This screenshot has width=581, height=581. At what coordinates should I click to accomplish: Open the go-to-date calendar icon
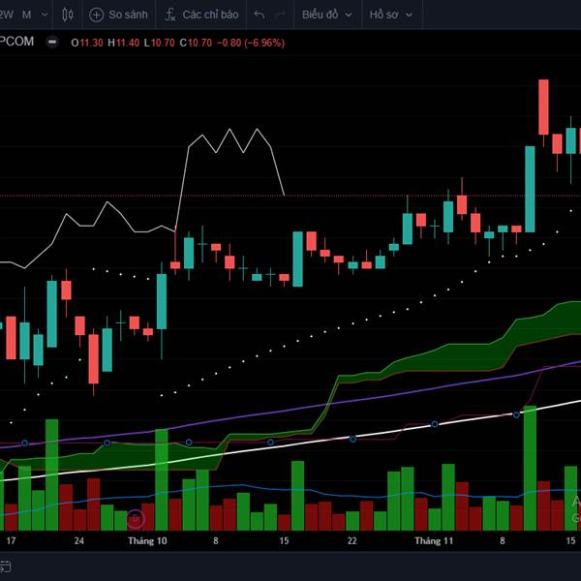(x=5, y=566)
